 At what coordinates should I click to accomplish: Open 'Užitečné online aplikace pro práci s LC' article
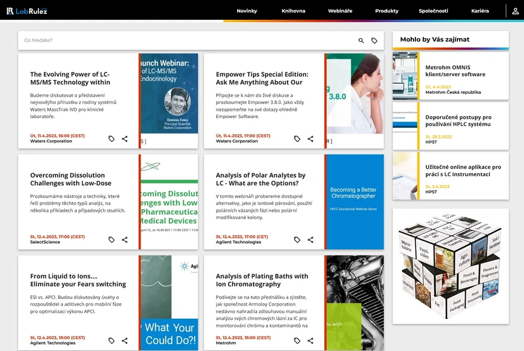point(463,171)
